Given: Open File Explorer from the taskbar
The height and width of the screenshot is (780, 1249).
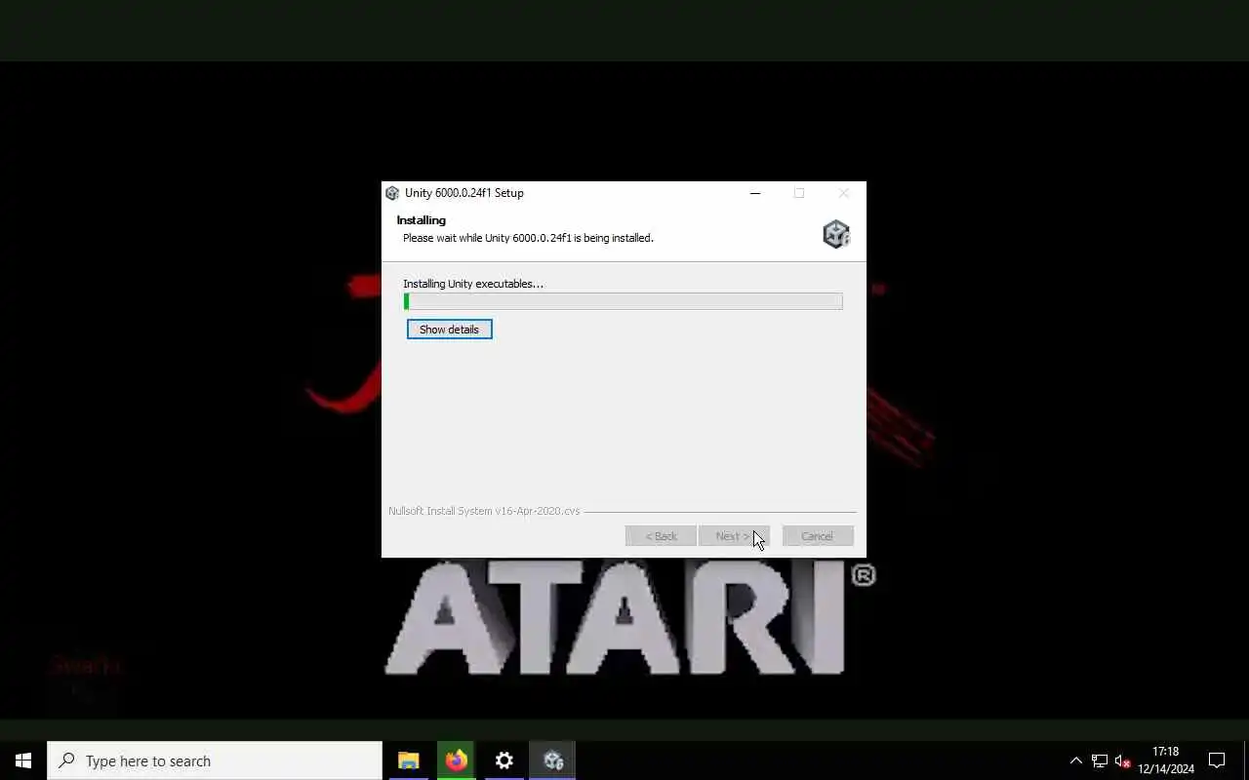Looking at the screenshot, I should [408, 760].
